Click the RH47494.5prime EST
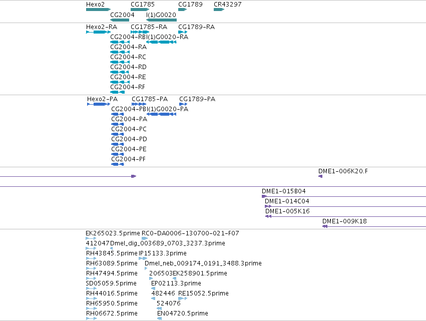 (x=91, y=278)
